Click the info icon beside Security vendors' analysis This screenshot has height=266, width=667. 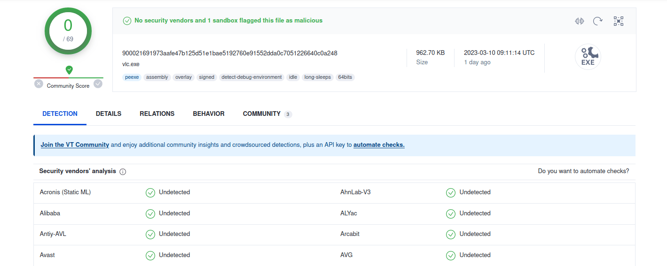pos(123,172)
